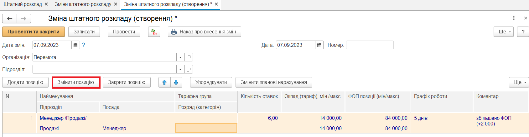This screenshot has height=137, width=529.
Task: Move position up with blue arrow
Action: click(164, 82)
